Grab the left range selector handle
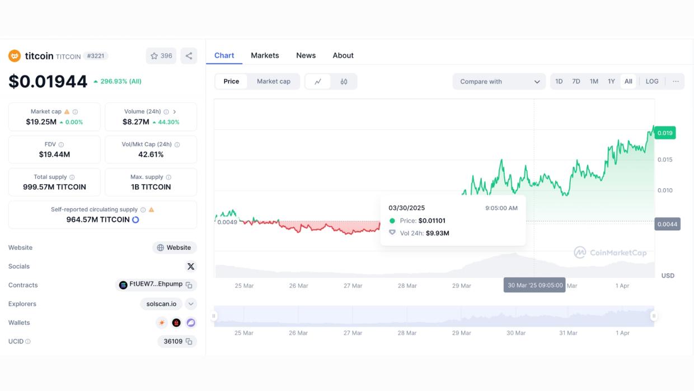 pos(214,316)
